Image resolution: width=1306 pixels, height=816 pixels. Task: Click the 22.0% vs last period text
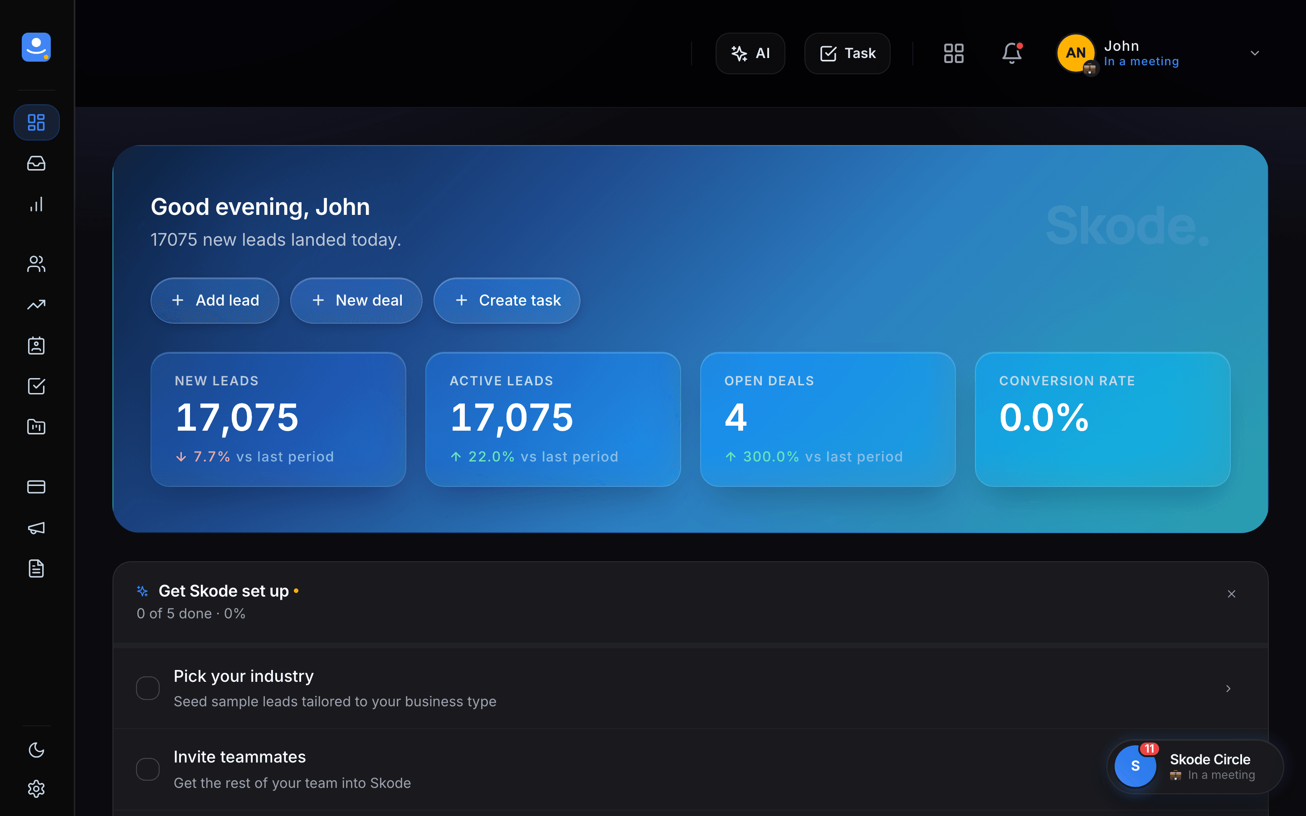(534, 457)
